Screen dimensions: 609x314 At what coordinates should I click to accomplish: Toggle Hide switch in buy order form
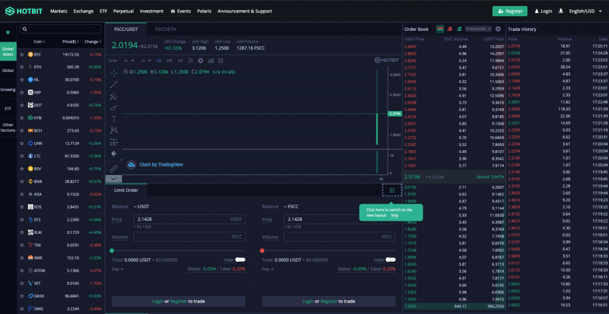tap(240, 260)
